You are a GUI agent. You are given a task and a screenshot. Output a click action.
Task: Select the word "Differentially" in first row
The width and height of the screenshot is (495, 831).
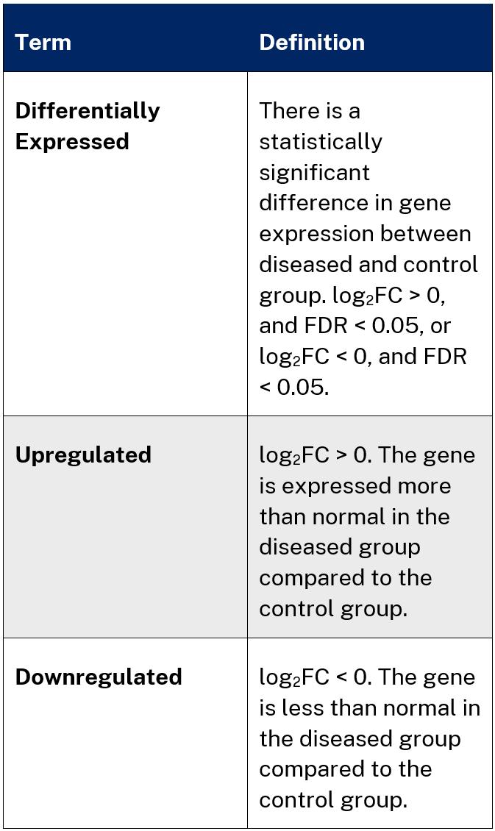click(87, 111)
